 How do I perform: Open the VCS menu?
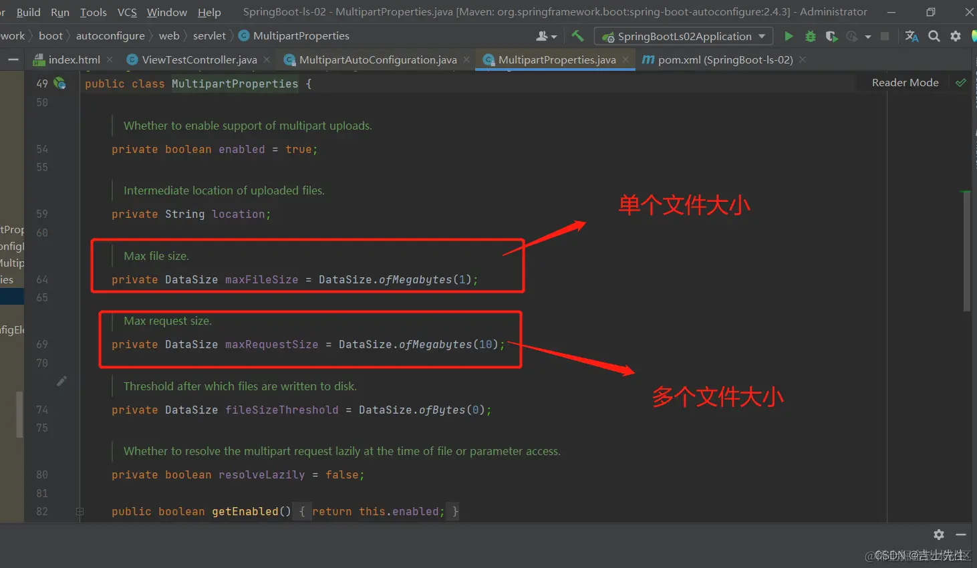pyautogui.click(x=127, y=12)
